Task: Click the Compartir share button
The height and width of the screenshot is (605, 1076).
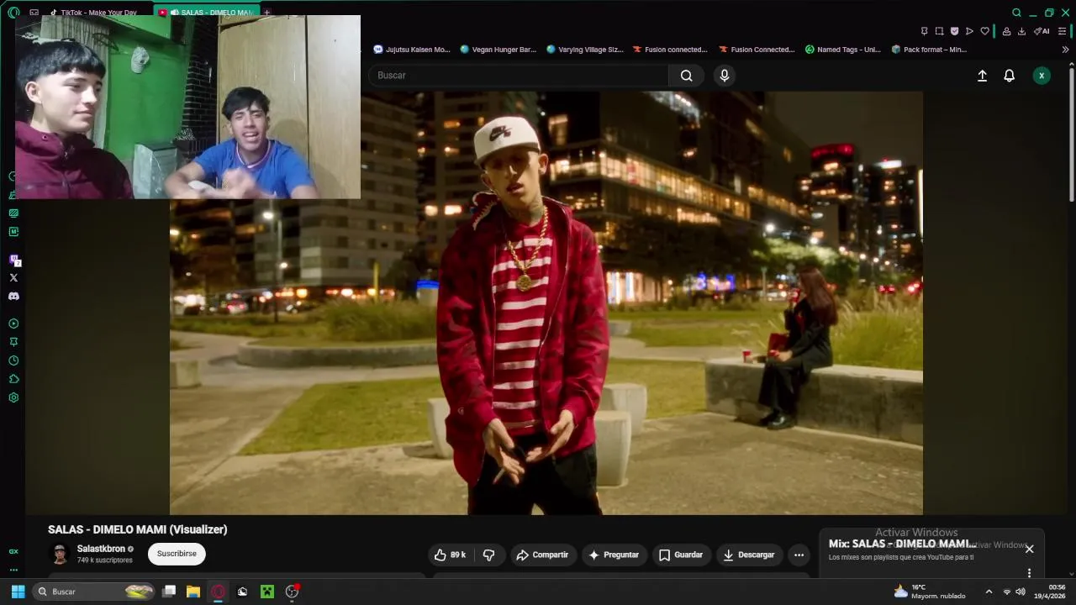Action: pyautogui.click(x=543, y=555)
